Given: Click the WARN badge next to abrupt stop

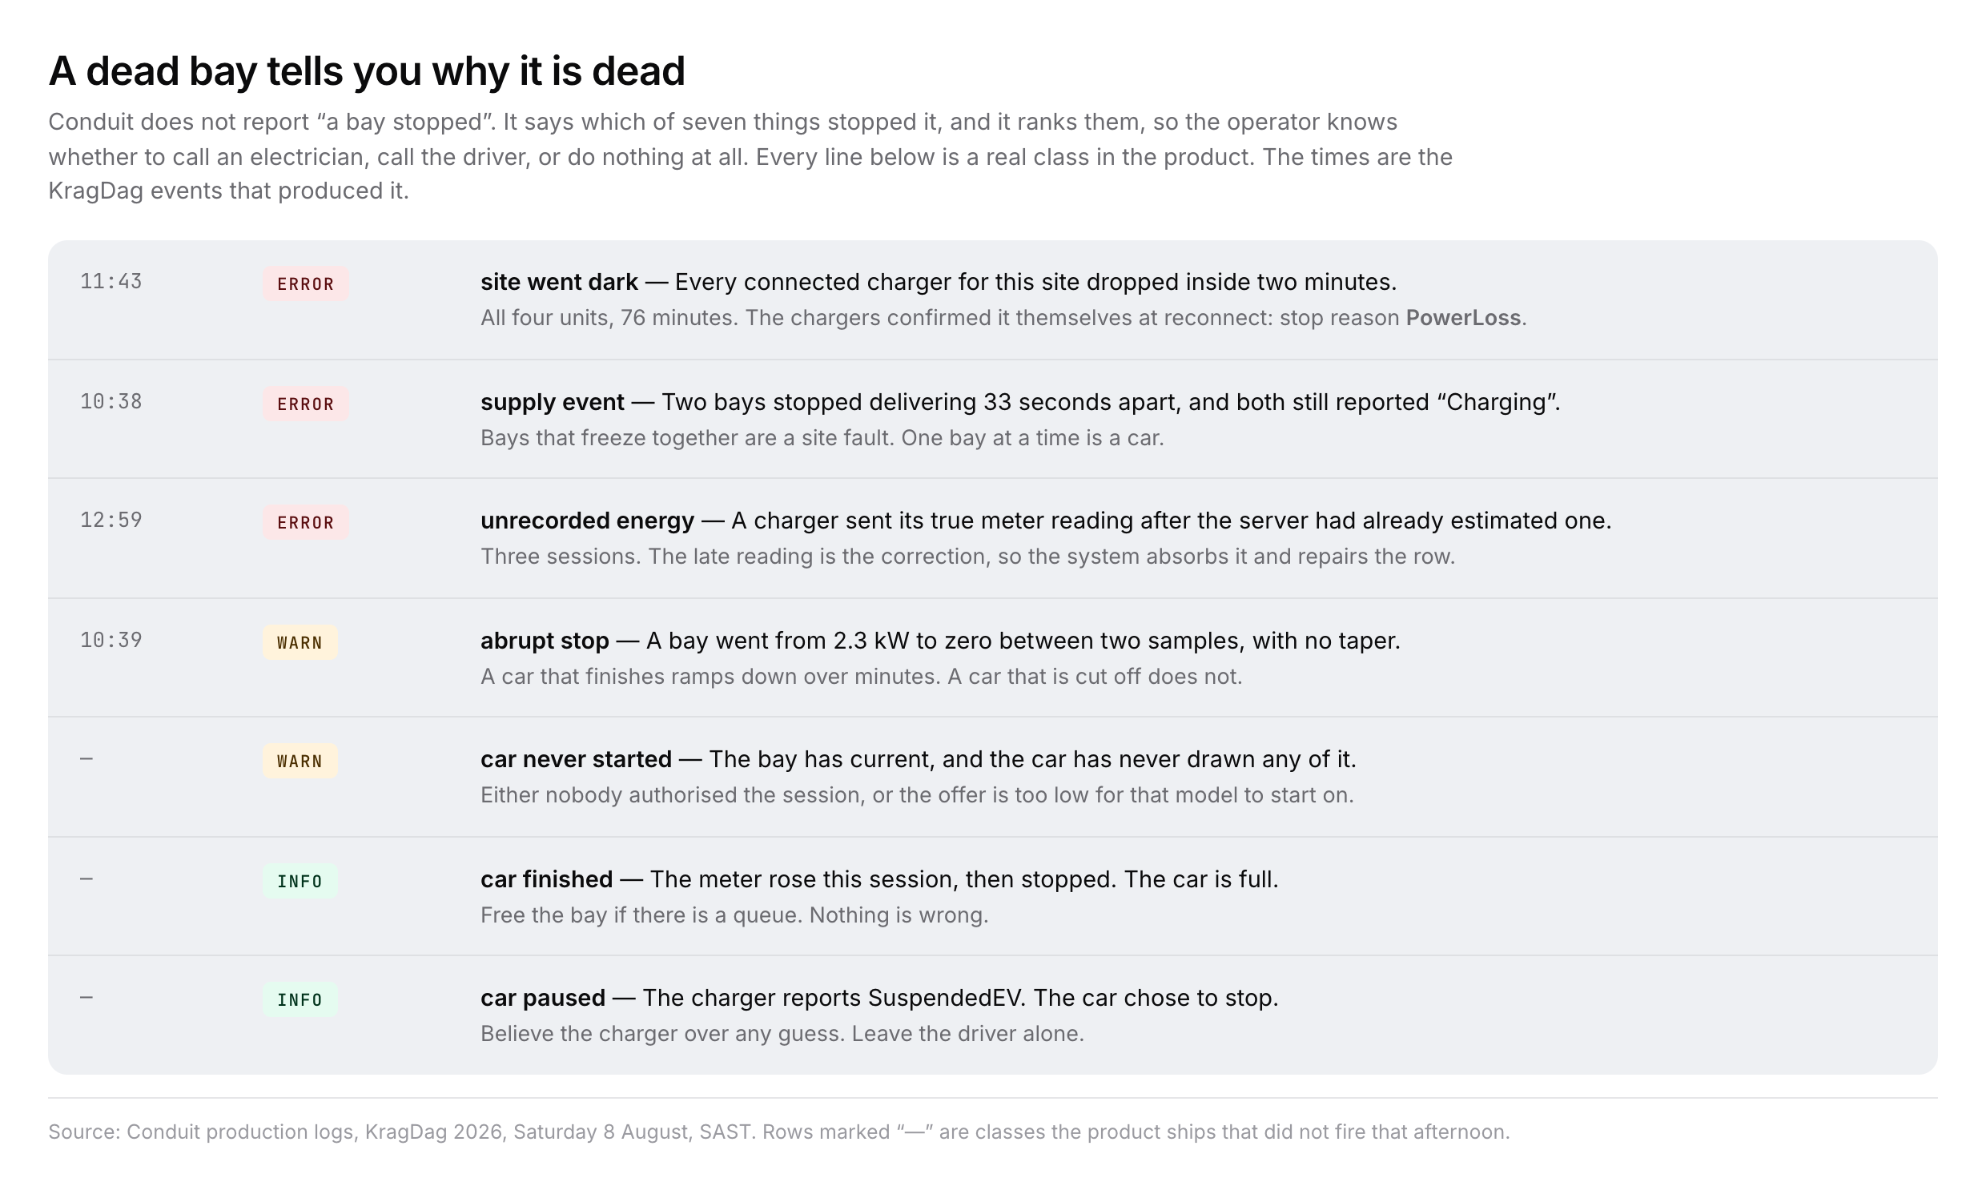Looking at the screenshot, I should [300, 642].
